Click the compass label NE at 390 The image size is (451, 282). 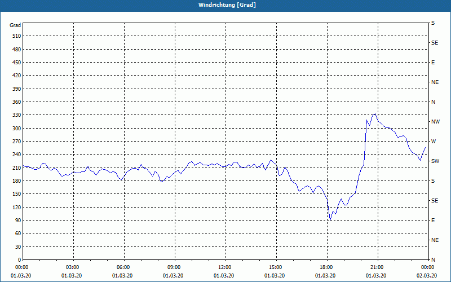(x=435, y=82)
